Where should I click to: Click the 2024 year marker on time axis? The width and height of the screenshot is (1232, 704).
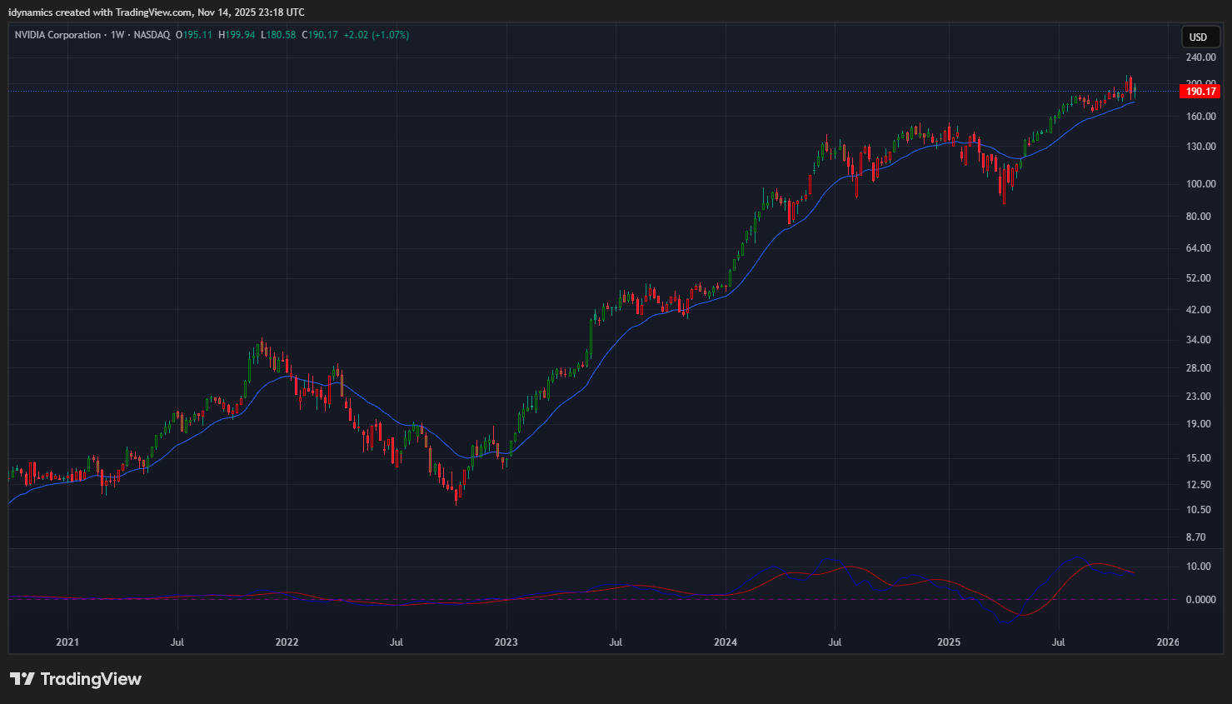point(726,642)
